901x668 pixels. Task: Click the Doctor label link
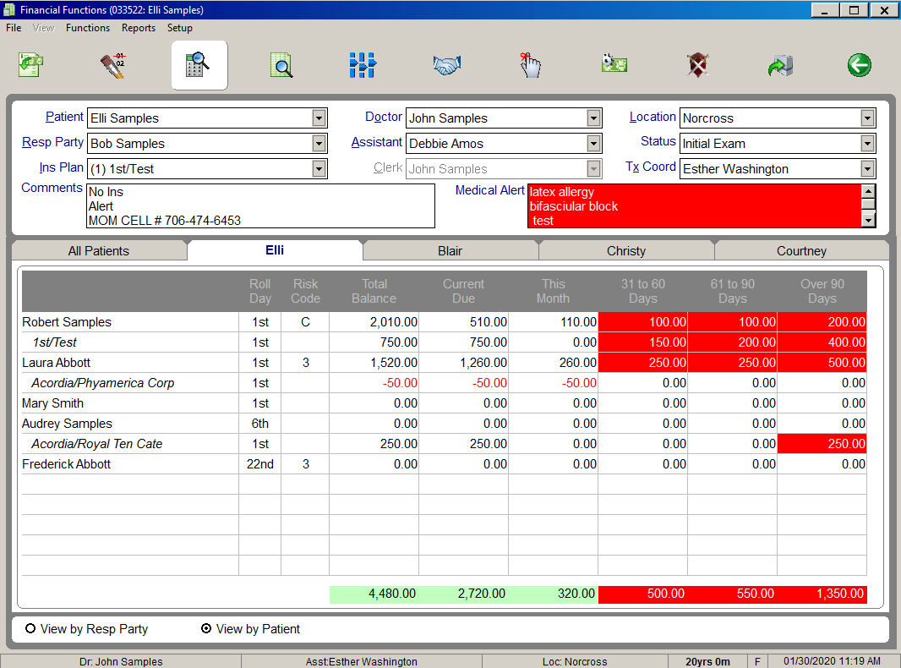click(x=383, y=117)
